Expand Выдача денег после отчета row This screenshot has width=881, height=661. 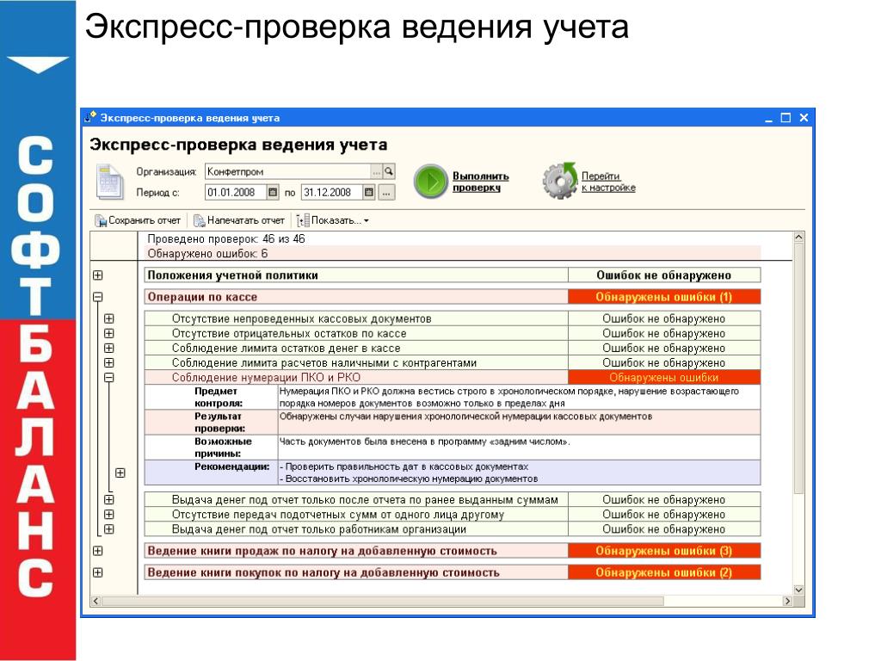pos(109,500)
